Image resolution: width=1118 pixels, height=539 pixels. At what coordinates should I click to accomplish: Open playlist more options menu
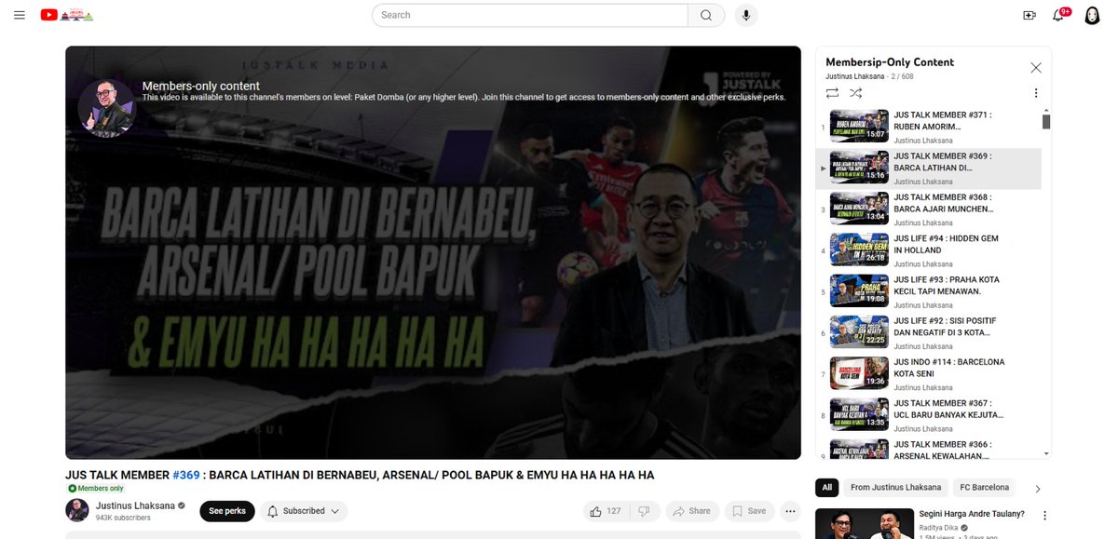1036,93
